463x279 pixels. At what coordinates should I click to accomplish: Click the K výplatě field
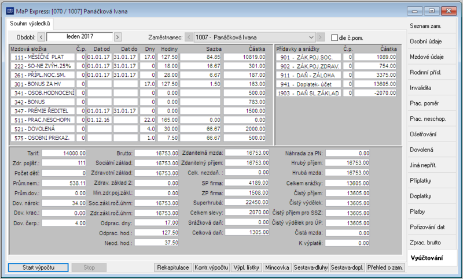coord(347,243)
